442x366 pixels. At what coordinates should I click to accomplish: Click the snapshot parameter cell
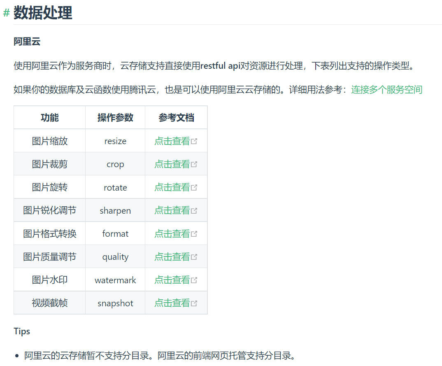pyautogui.click(x=115, y=303)
